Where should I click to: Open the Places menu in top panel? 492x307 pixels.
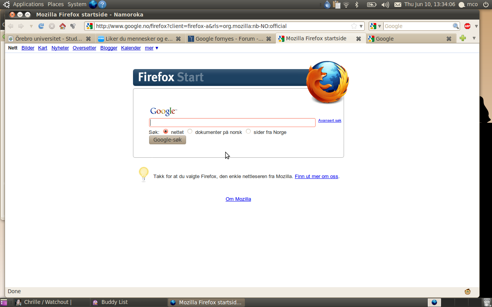coord(56,4)
